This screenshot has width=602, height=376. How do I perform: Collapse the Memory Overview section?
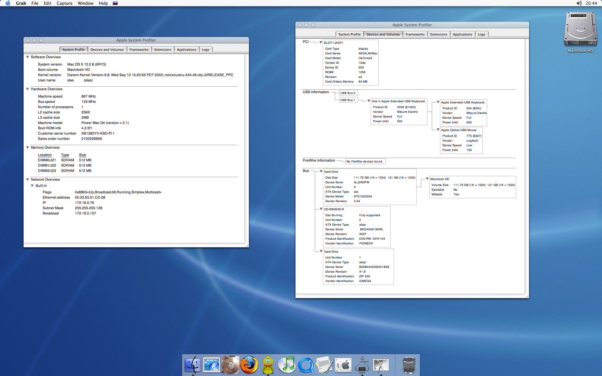coord(27,147)
